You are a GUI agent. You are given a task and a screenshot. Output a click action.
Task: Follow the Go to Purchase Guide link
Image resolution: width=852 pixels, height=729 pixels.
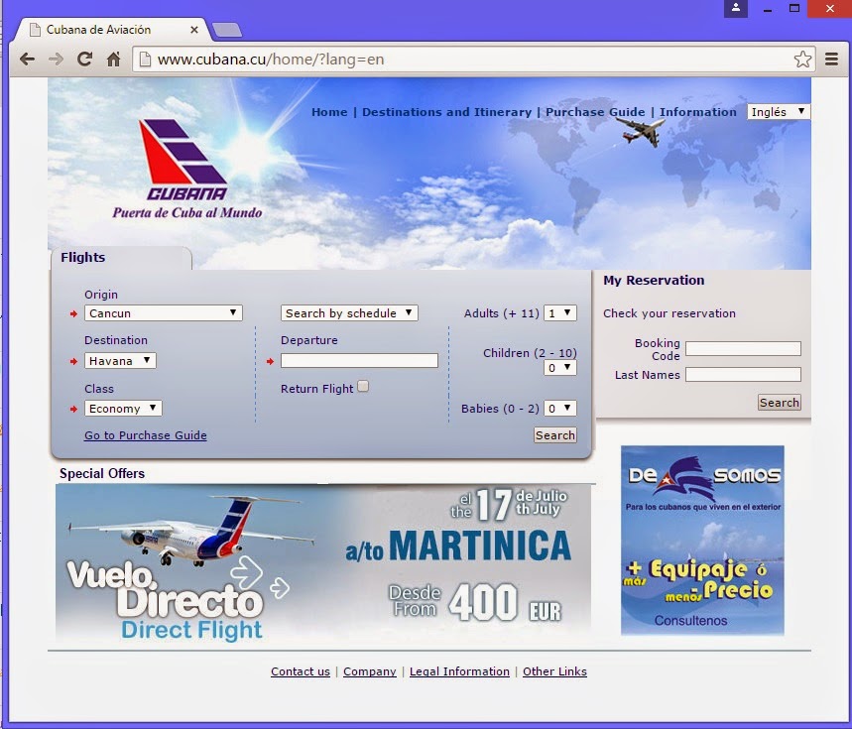pos(145,435)
